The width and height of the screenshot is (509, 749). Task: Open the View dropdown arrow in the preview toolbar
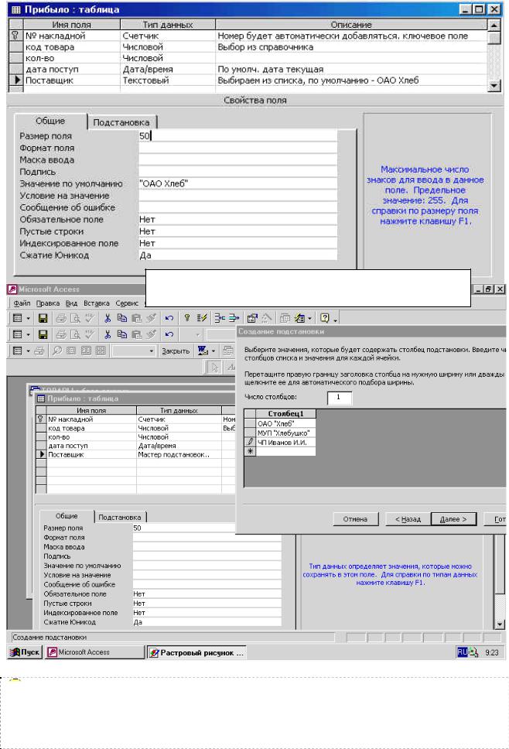click(x=28, y=351)
